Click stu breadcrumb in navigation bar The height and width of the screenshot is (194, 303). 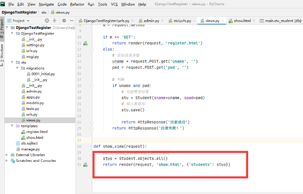pos(44,12)
